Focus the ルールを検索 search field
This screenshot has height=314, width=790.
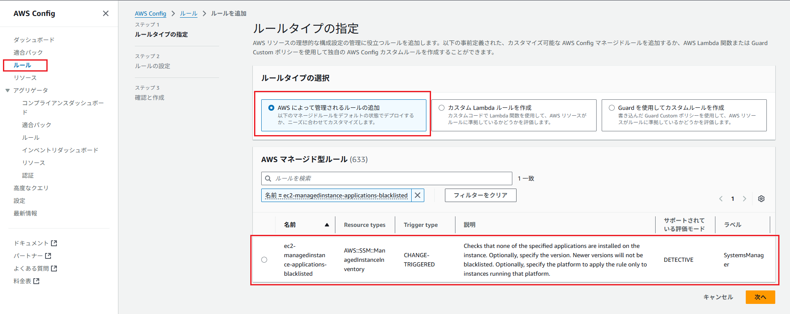pyautogui.click(x=387, y=178)
